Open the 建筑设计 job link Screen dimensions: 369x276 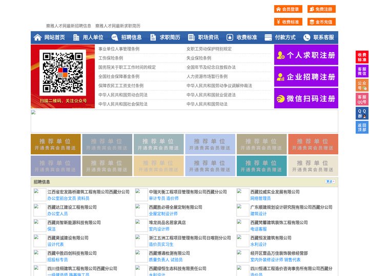click(258, 214)
